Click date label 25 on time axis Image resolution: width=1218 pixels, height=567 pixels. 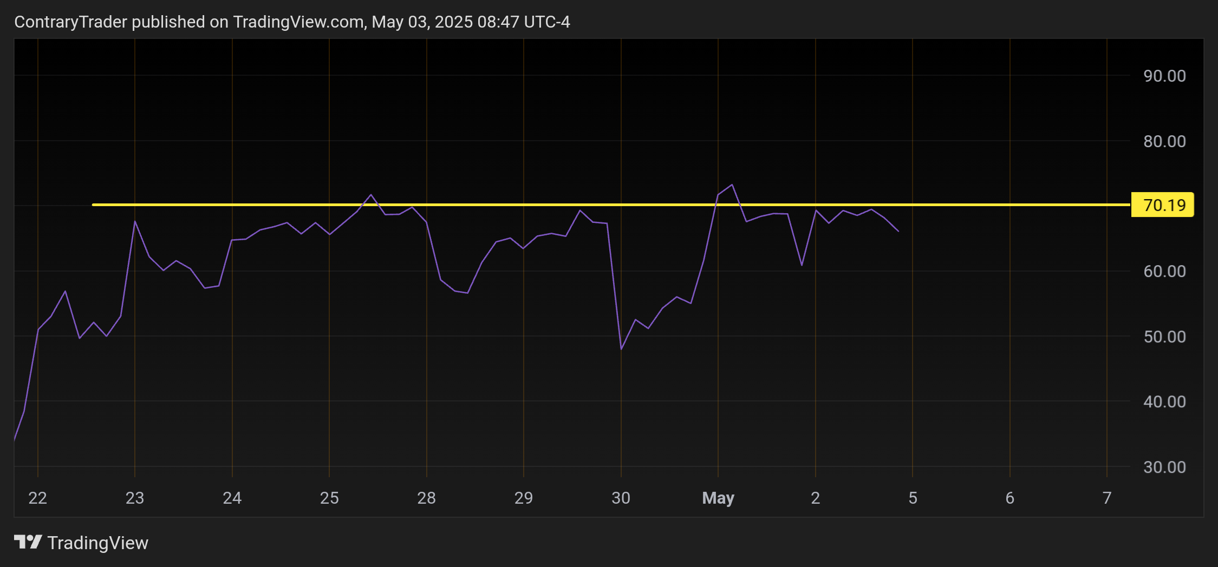329,498
